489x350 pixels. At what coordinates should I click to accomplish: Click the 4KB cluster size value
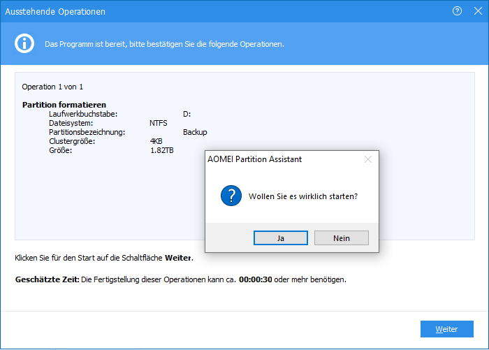pyautogui.click(x=156, y=141)
